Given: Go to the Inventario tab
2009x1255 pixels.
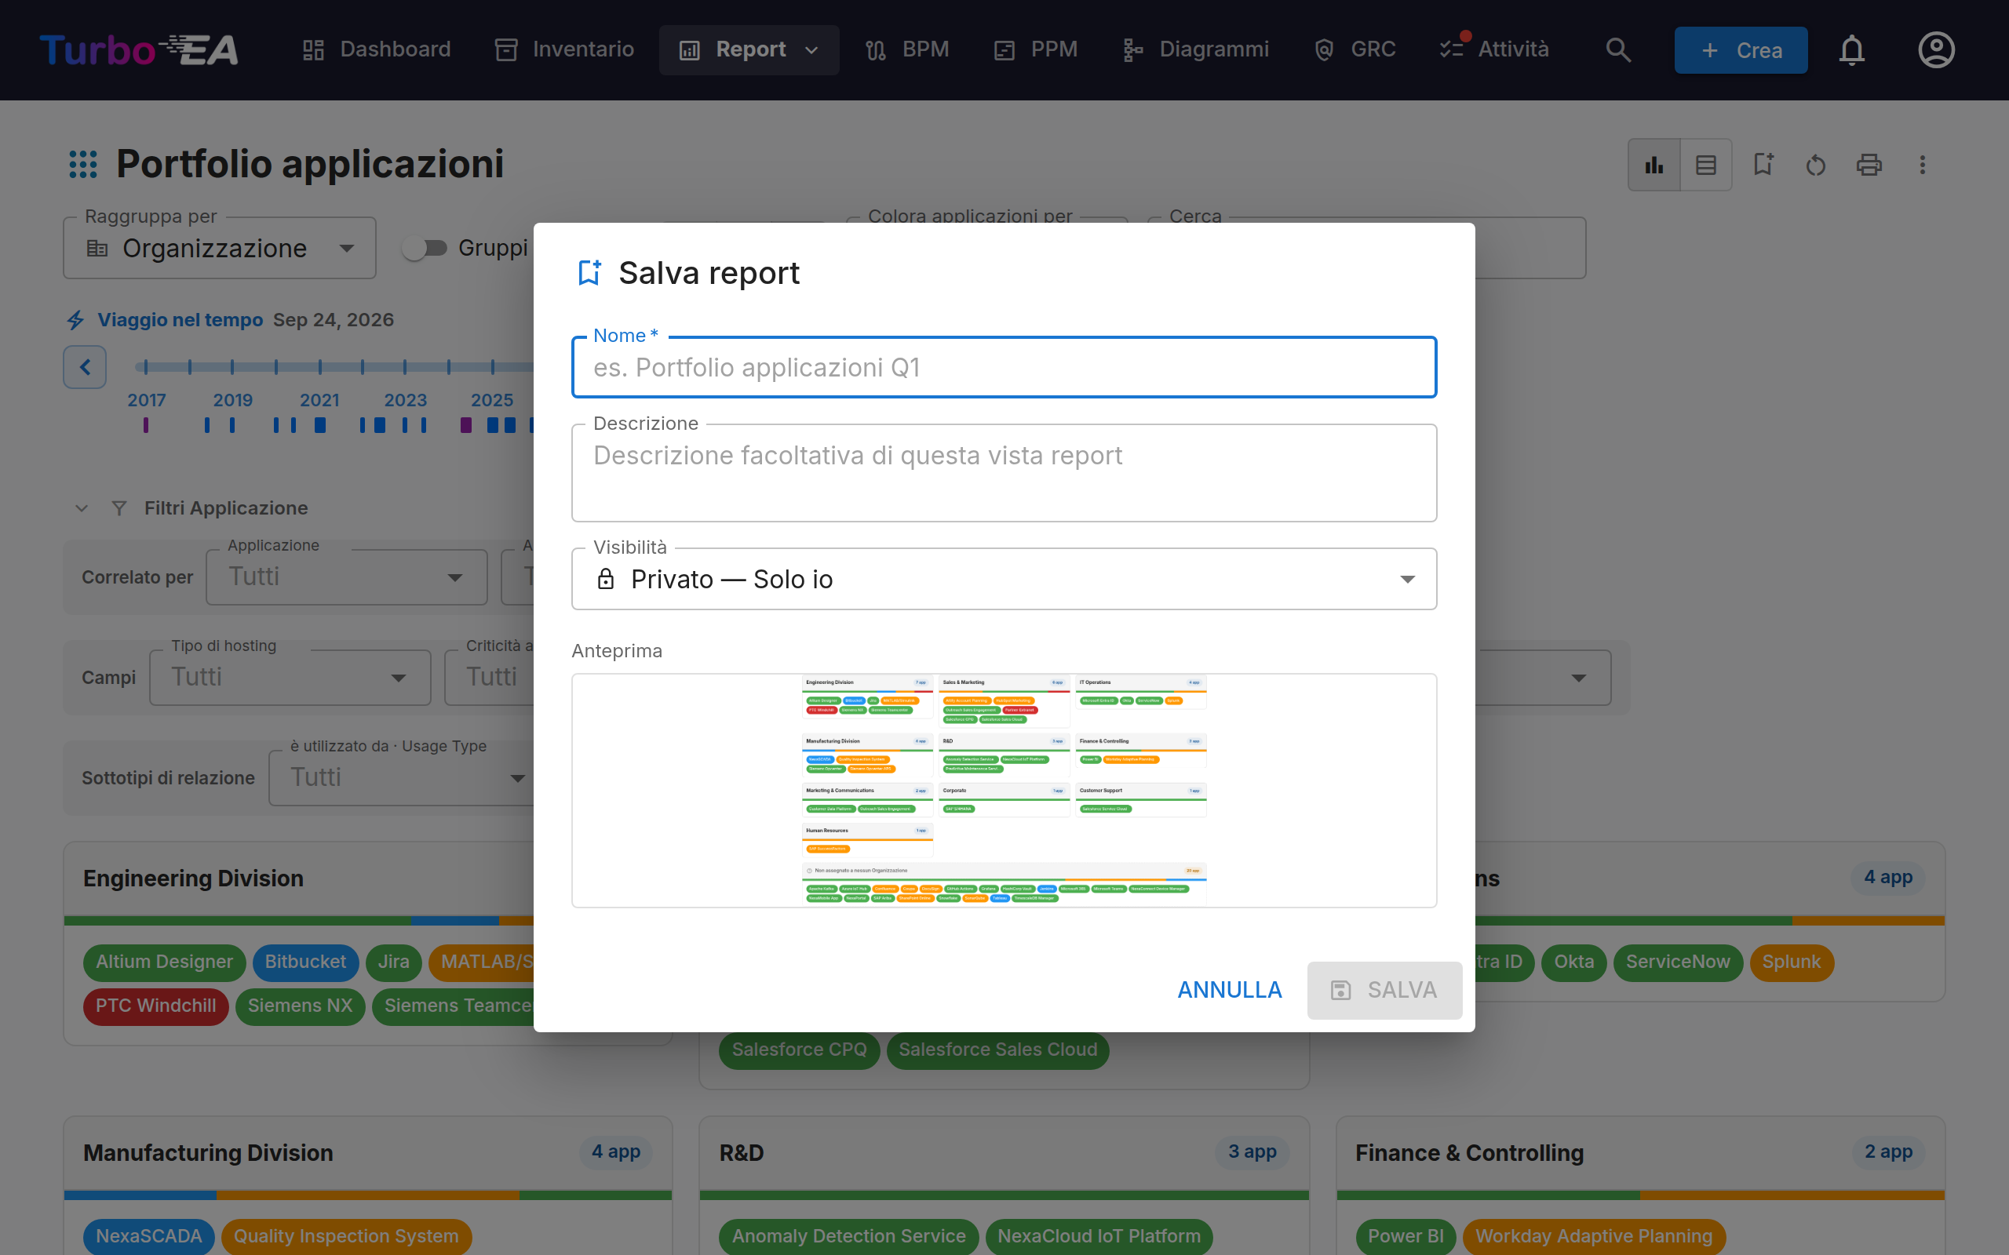Looking at the screenshot, I should (x=564, y=49).
